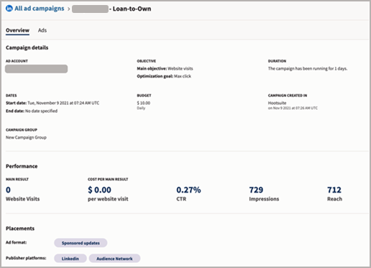The width and height of the screenshot is (371, 268).
Task: Click the 0 Website Visits metric
Action: [23, 194]
